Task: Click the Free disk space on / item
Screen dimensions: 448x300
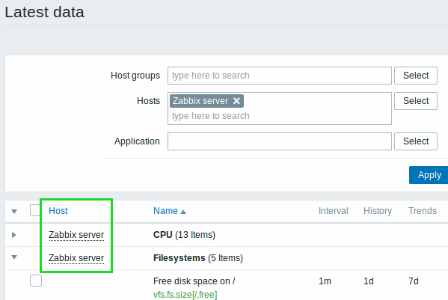Action: click(194, 281)
